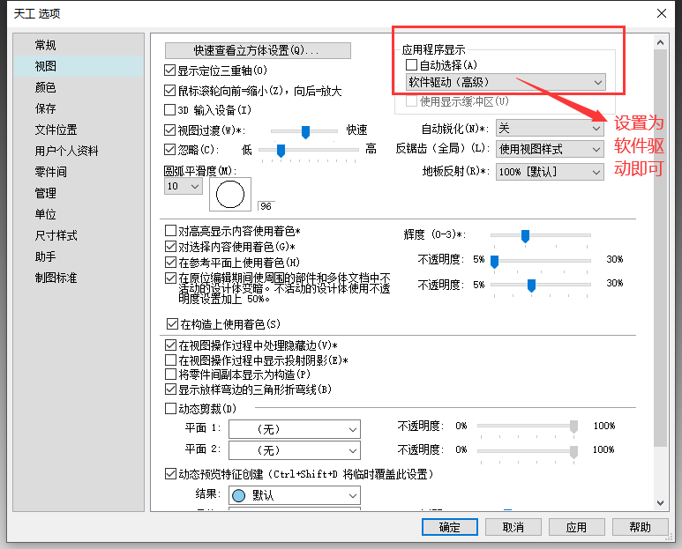Confirm settings with the 确定 button
The width and height of the screenshot is (682, 549).
[449, 527]
